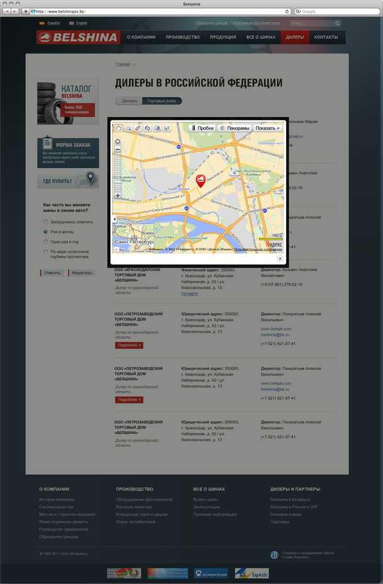Click the locate compass icon above zoom controls
The height and width of the screenshot is (584, 383).
pos(118,141)
